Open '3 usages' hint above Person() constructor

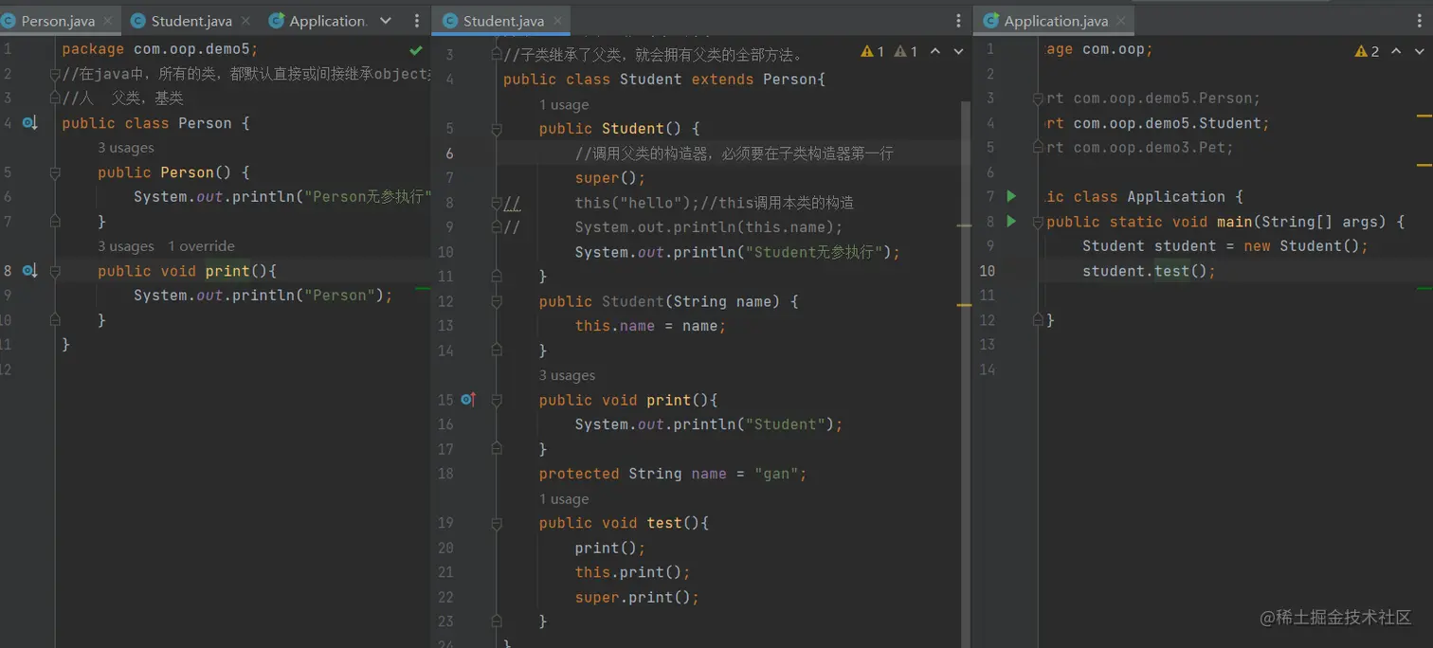click(125, 148)
